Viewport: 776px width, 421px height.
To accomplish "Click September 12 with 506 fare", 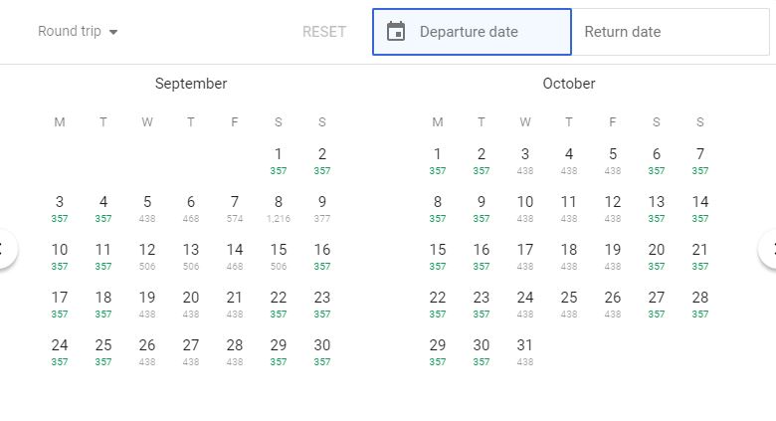I will pos(147,255).
